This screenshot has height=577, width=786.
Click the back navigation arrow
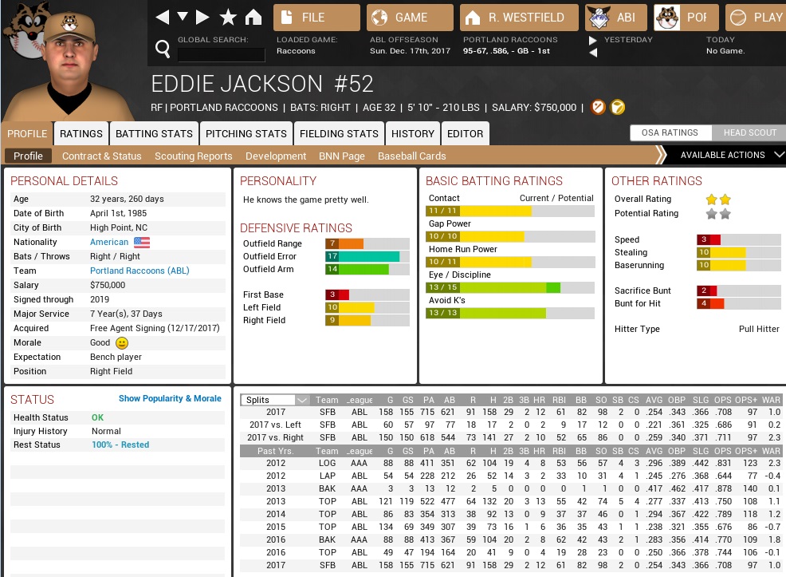point(162,18)
